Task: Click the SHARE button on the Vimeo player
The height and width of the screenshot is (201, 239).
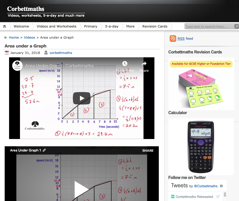Action: coord(148,150)
